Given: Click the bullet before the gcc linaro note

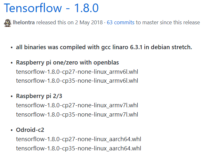Looking at the screenshot, I should coord(11,48).
